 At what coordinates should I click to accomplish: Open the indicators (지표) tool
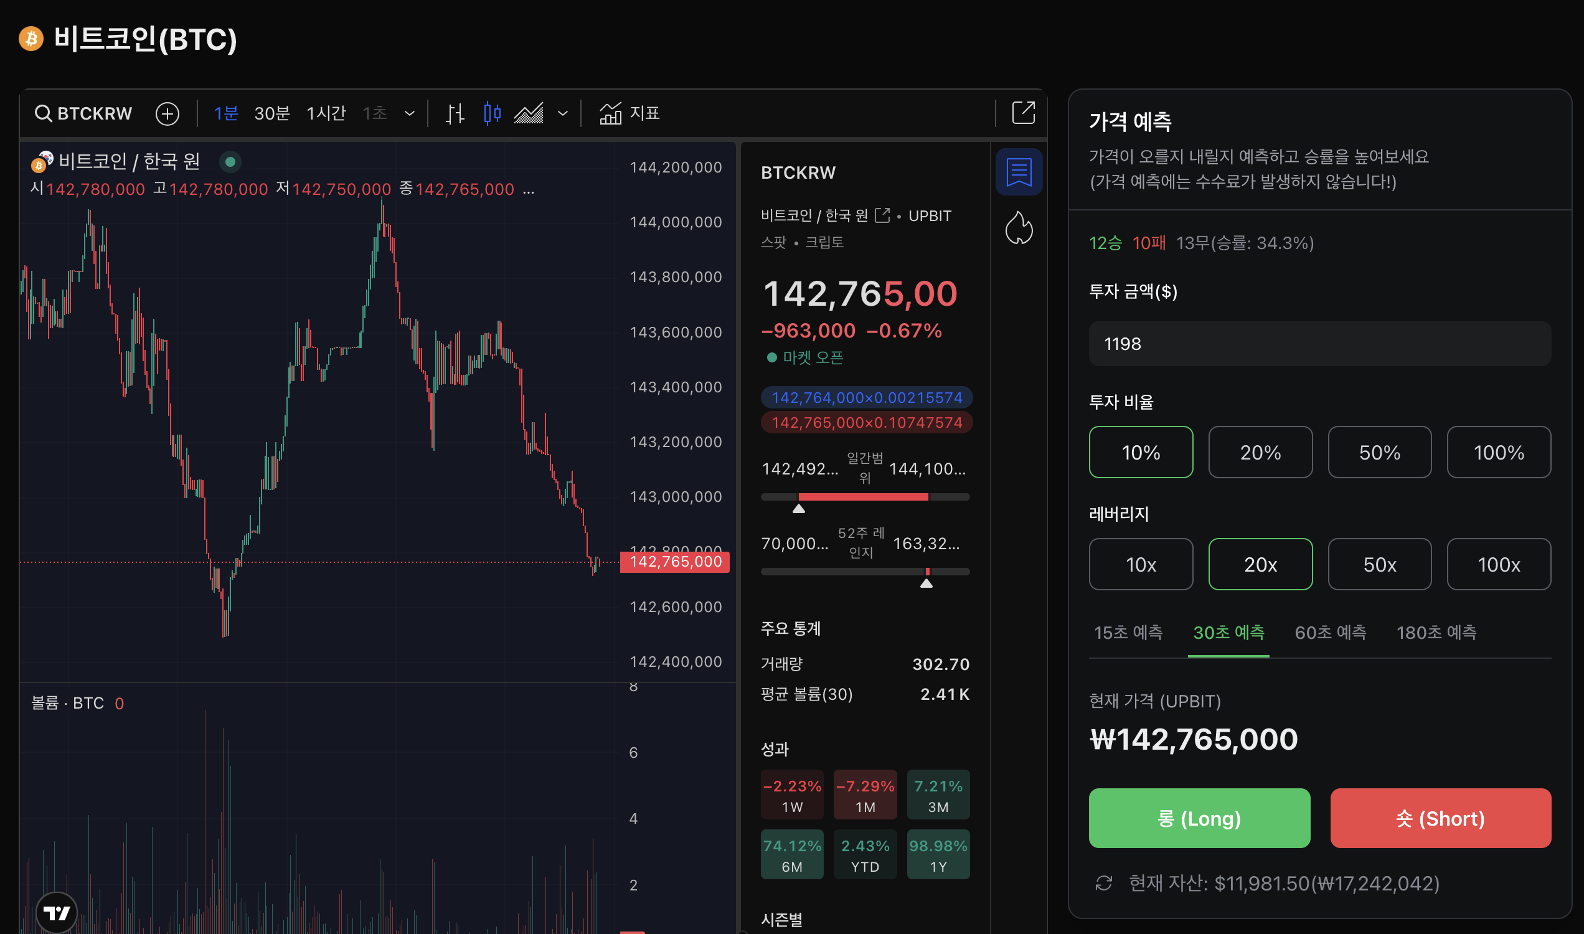point(629,113)
